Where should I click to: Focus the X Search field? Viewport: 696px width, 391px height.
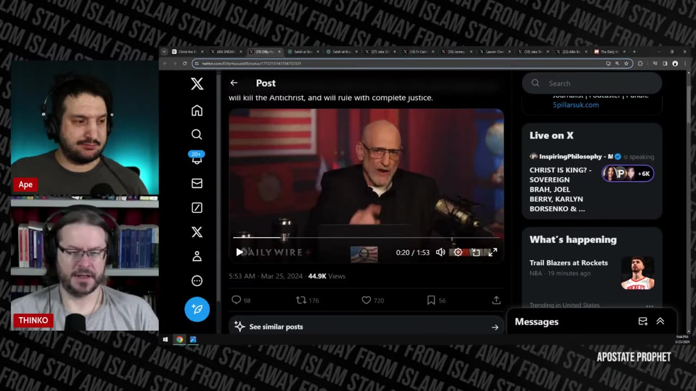592,83
